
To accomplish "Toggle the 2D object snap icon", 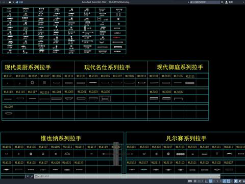I will point(229,181).
